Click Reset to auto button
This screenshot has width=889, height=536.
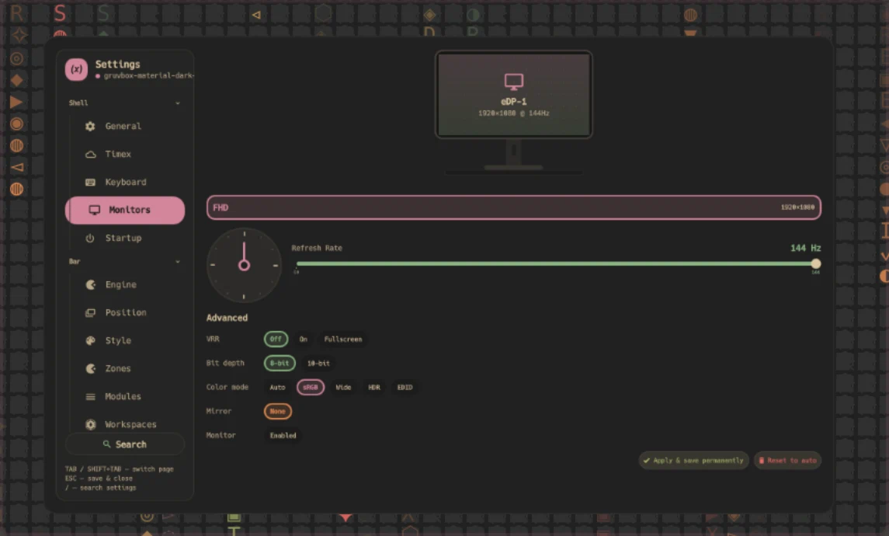pyautogui.click(x=788, y=461)
